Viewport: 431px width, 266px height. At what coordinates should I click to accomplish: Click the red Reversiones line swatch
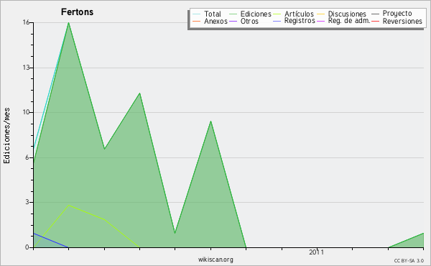pyautogui.click(x=375, y=21)
